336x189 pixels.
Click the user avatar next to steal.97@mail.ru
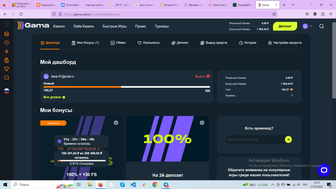click(46, 76)
